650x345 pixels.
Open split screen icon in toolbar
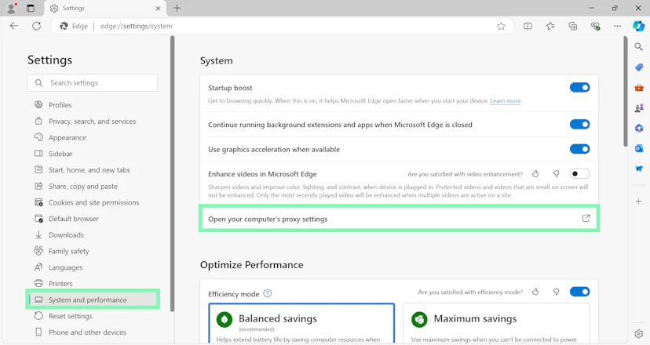528,26
